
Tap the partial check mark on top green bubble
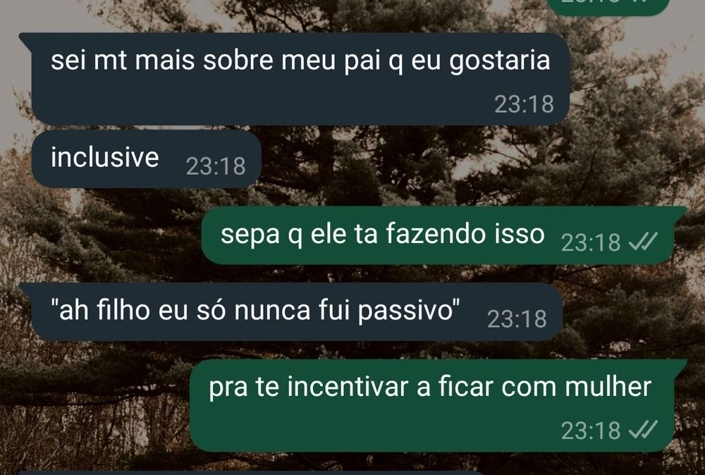641,1
